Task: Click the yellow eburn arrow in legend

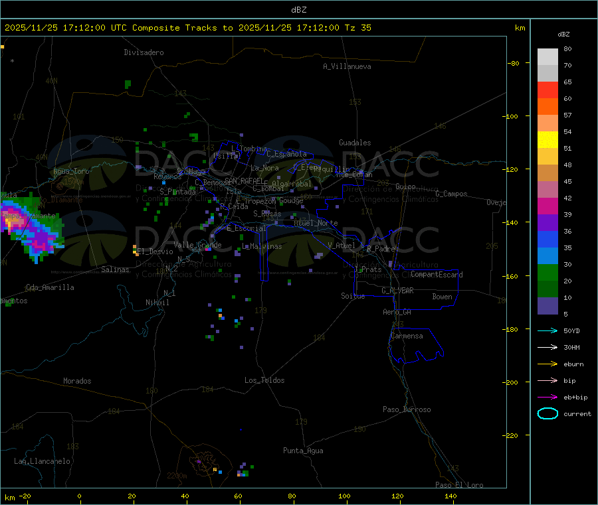Action: pos(548,364)
